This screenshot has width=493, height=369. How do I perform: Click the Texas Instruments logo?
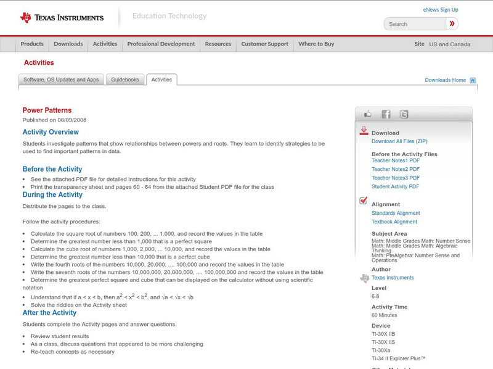pyautogui.click(x=62, y=17)
